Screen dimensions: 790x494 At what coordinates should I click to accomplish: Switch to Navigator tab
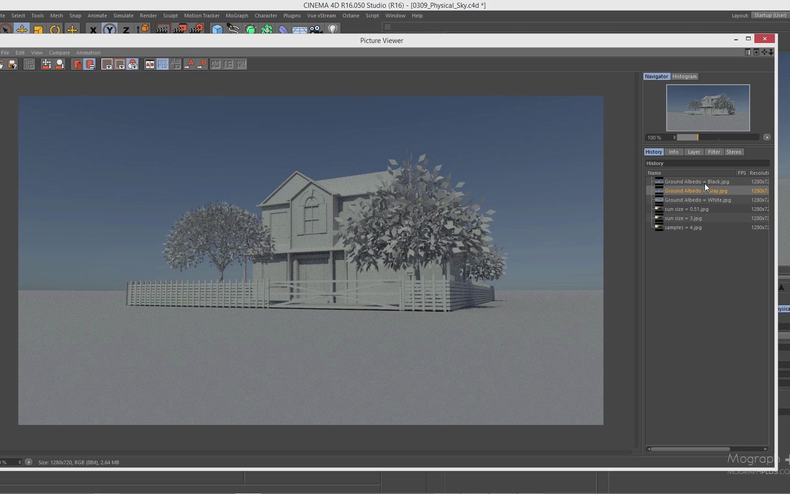click(657, 76)
